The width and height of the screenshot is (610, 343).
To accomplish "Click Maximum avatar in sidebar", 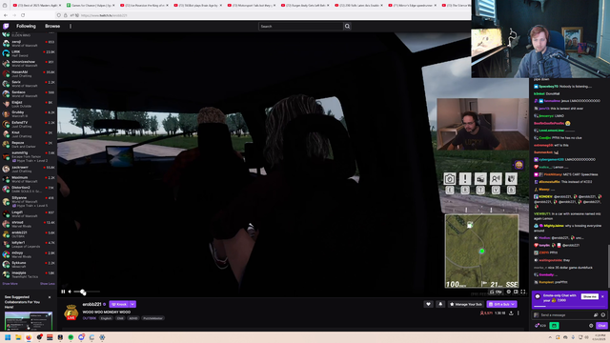I will [x=6, y=179].
